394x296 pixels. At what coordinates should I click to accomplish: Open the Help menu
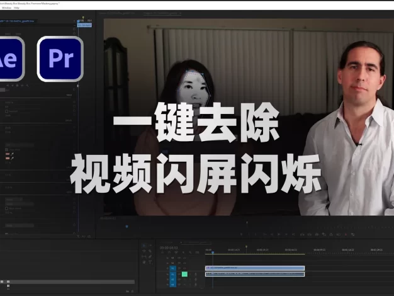point(16,8)
